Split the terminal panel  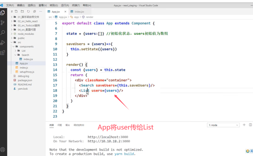250,125
